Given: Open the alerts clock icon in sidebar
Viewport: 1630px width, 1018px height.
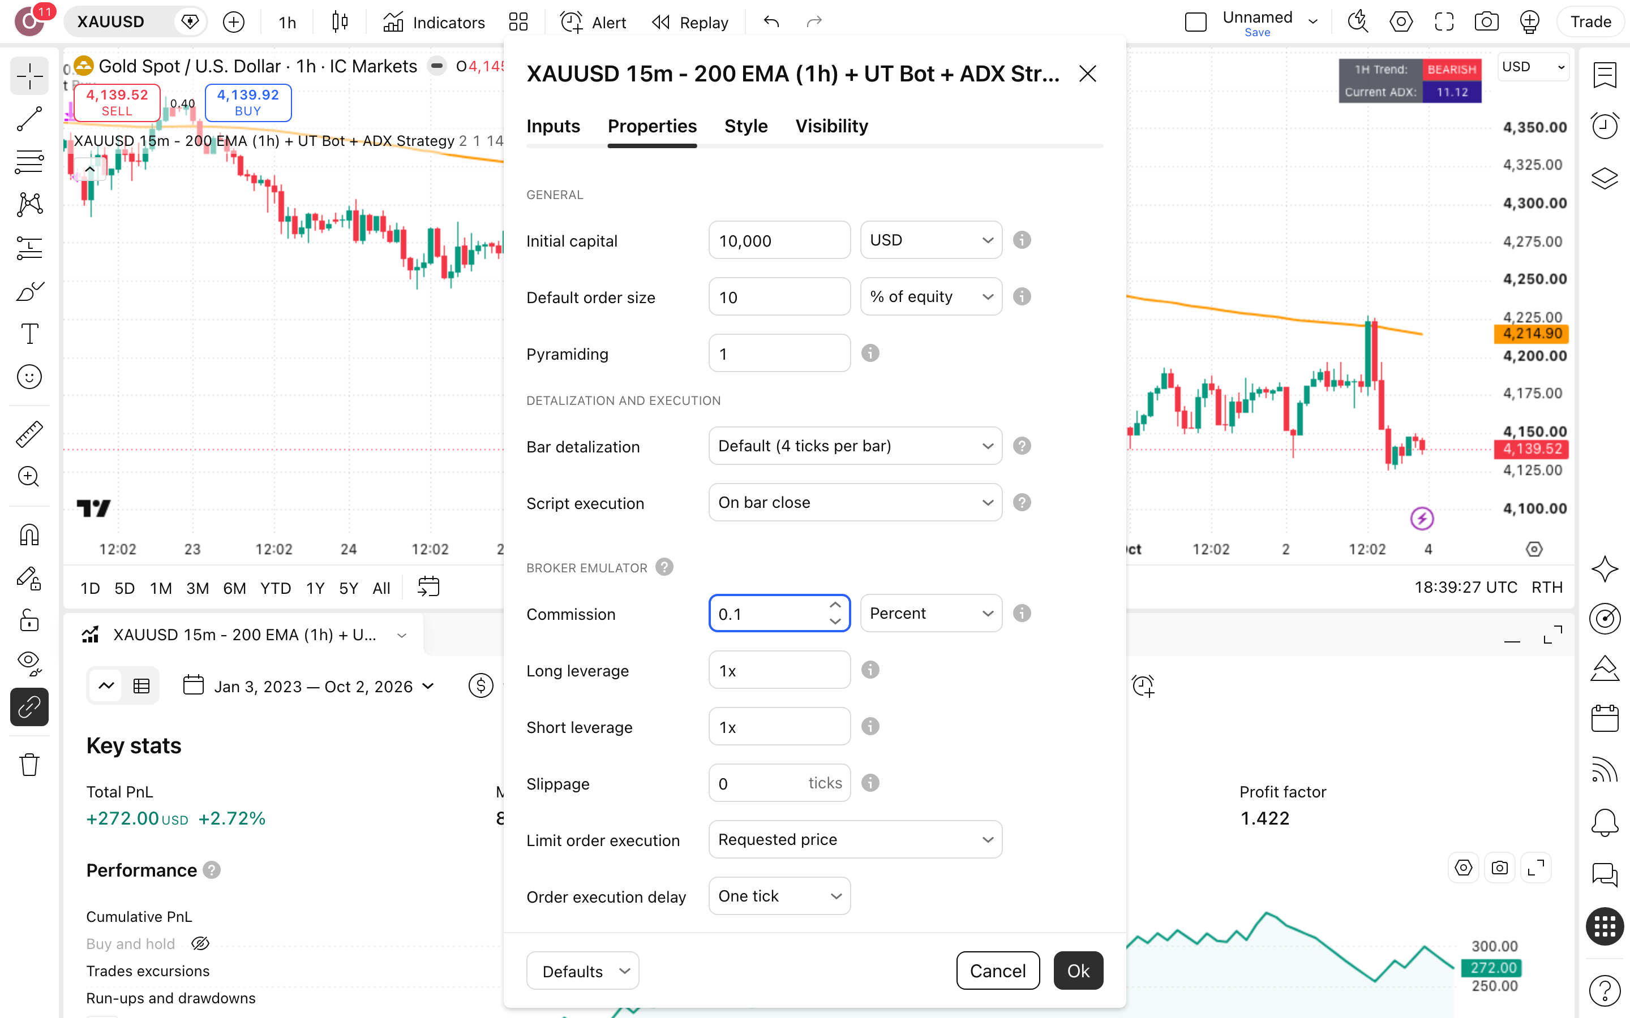Looking at the screenshot, I should click(x=1605, y=126).
